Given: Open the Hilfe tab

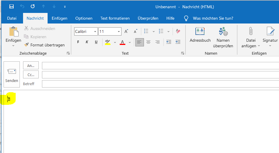Looking at the screenshot, I should pyautogui.click(x=170, y=18).
